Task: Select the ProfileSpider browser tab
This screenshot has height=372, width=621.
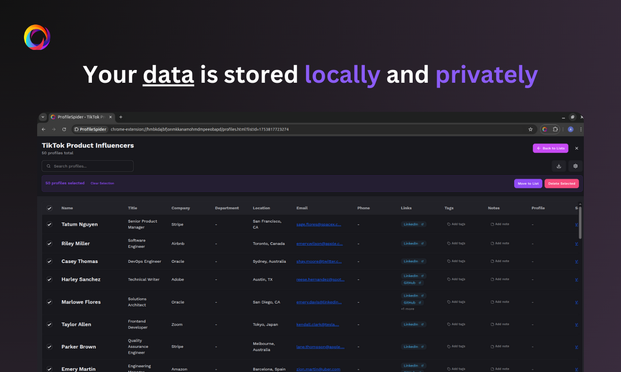Action: tap(78, 117)
